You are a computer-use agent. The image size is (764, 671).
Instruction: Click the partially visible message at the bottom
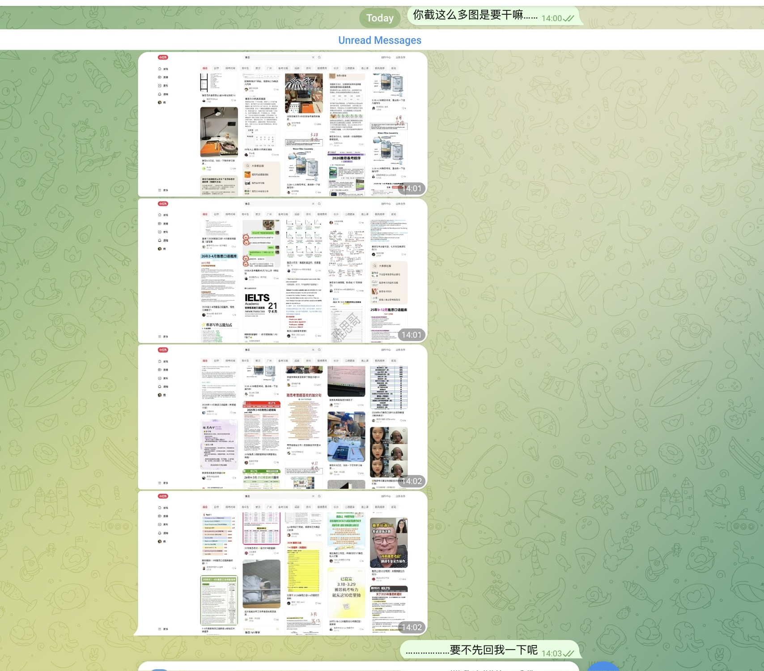pos(358,667)
